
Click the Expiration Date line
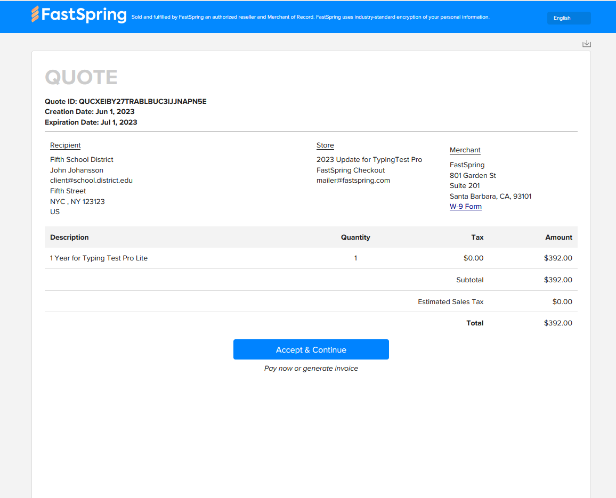tap(91, 123)
